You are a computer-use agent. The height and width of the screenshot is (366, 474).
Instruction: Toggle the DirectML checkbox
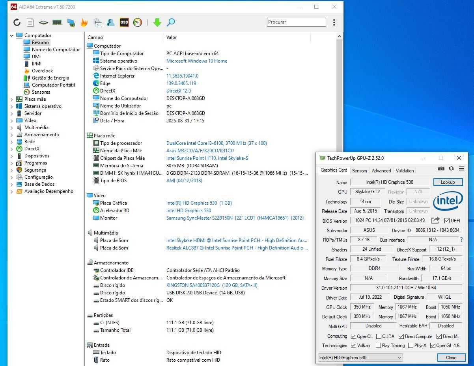[439, 336]
